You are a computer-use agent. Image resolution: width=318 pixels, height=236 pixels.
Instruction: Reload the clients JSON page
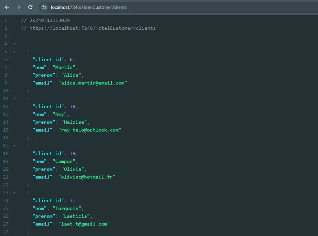coord(31,7)
